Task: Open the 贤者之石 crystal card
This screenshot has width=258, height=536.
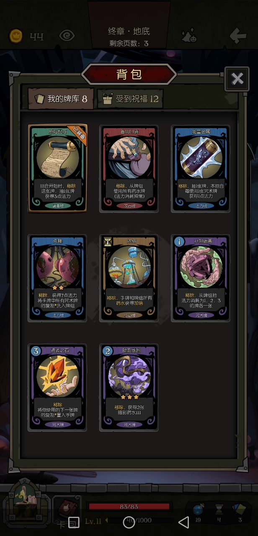Action: (x=57, y=387)
